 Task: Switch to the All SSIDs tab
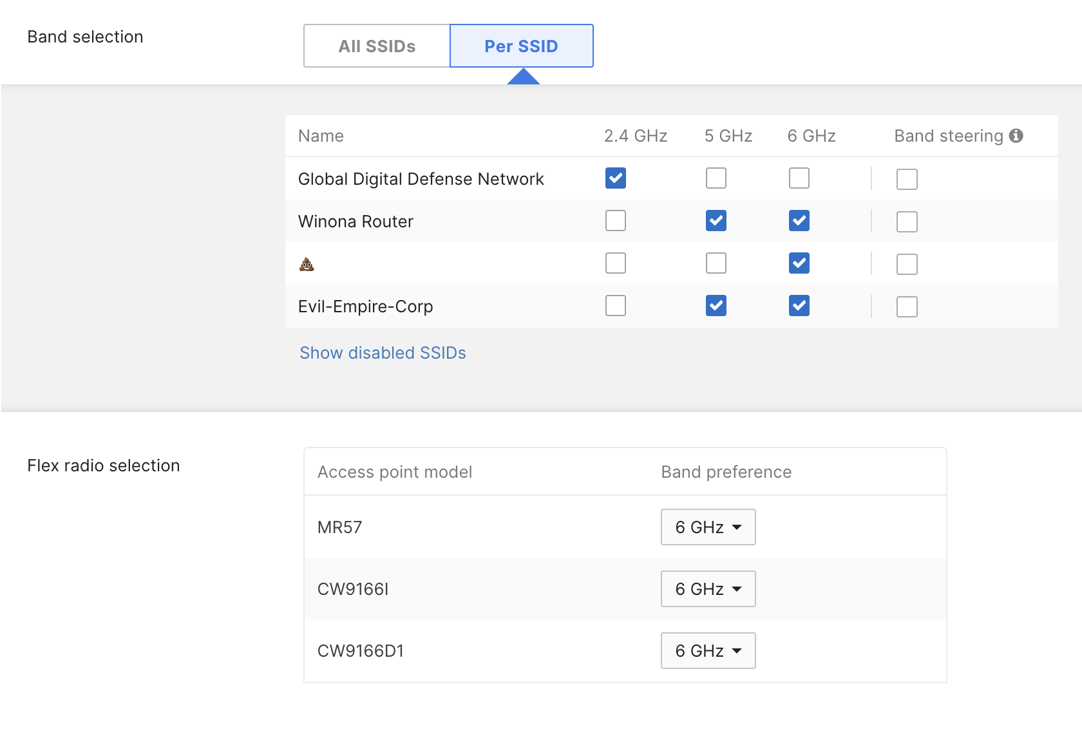coord(377,46)
